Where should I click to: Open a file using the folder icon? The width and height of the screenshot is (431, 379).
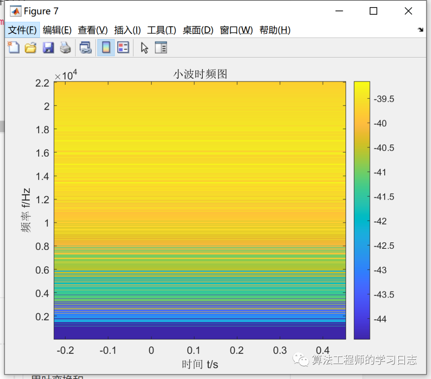click(30, 47)
